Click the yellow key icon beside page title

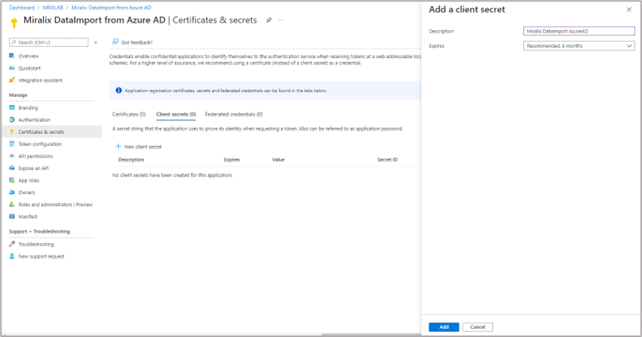[14, 23]
